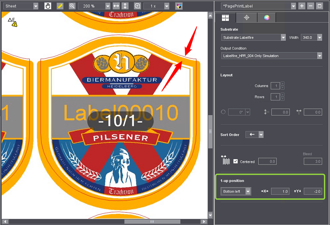The height and width of the screenshot is (225, 330).
Task: Click the Delta E warning icon
Action: pyautogui.click(x=13, y=22)
